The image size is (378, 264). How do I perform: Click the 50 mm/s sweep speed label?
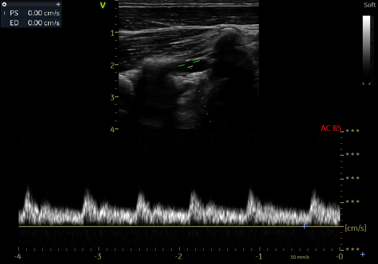point(299,257)
